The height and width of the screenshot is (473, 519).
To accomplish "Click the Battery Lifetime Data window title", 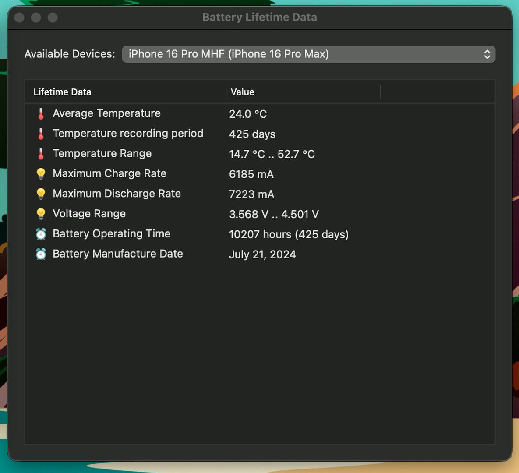I will (259, 17).
